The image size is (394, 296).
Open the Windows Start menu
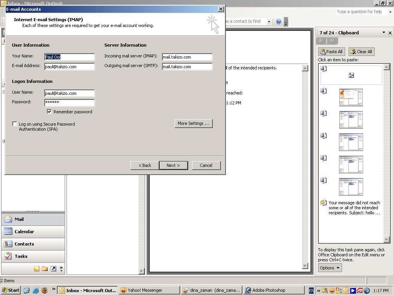click(x=10, y=290)
